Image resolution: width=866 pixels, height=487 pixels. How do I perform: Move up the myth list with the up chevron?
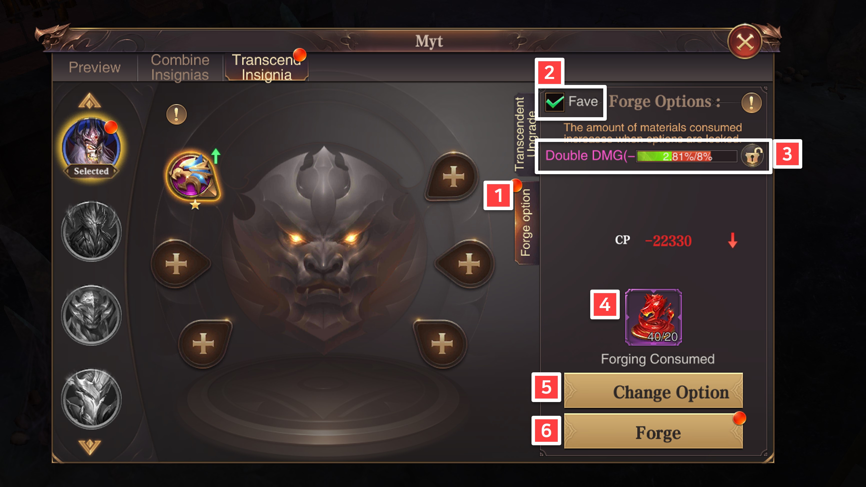[x=89, y=100]
